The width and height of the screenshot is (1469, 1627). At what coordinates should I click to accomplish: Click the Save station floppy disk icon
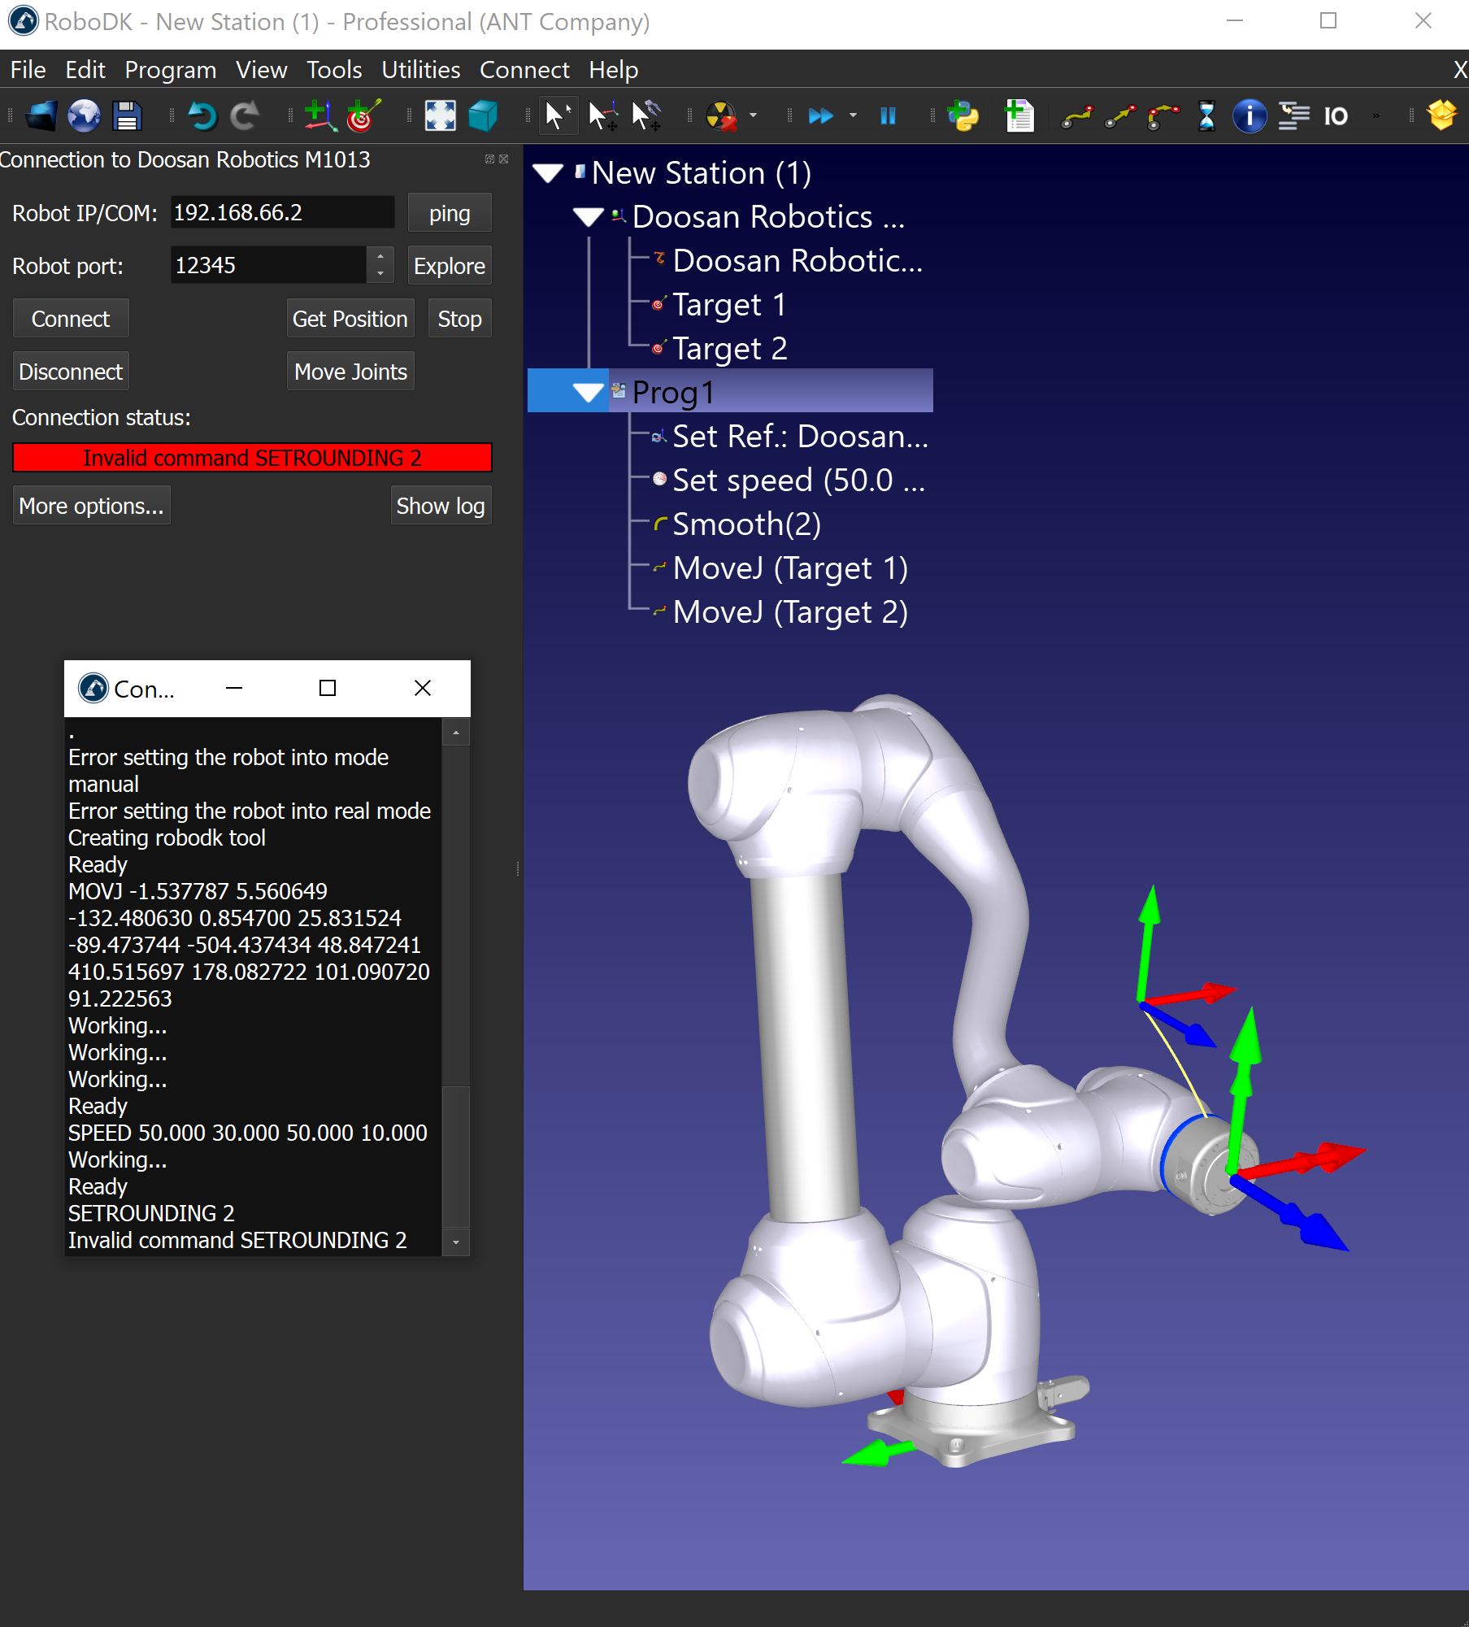click(x=127, y=116)
